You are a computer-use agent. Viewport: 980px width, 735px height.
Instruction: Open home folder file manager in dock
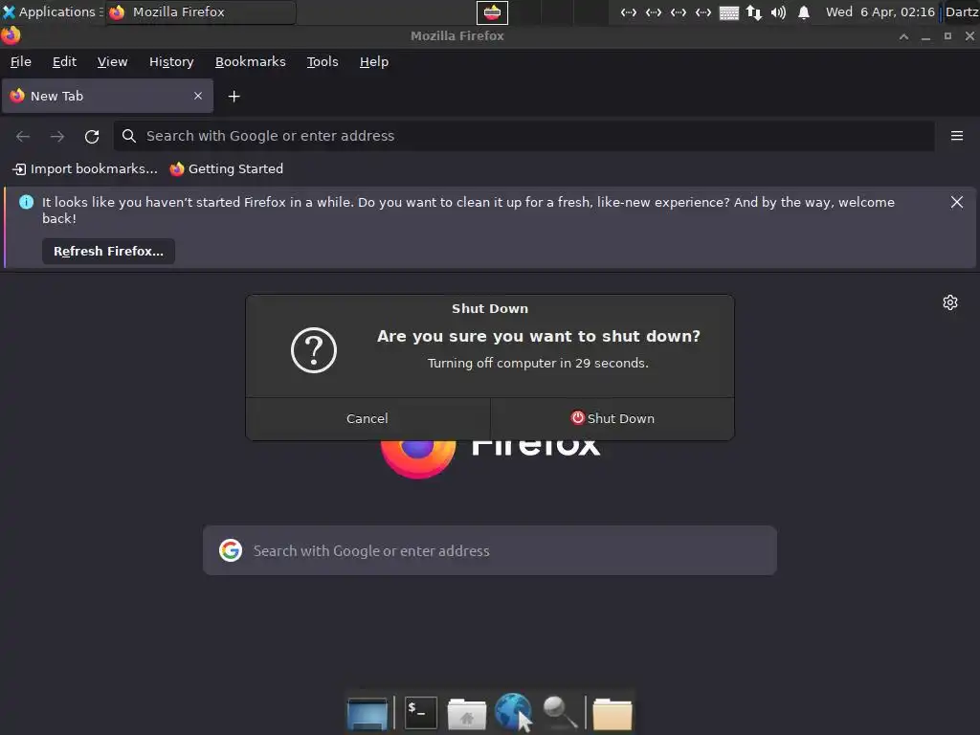[x=467, y=714]
